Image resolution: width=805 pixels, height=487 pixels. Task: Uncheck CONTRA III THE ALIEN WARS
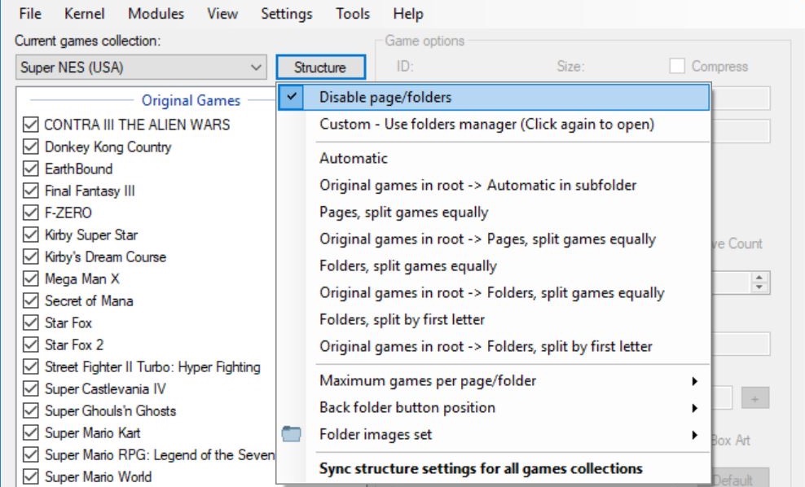pos(31,125)
